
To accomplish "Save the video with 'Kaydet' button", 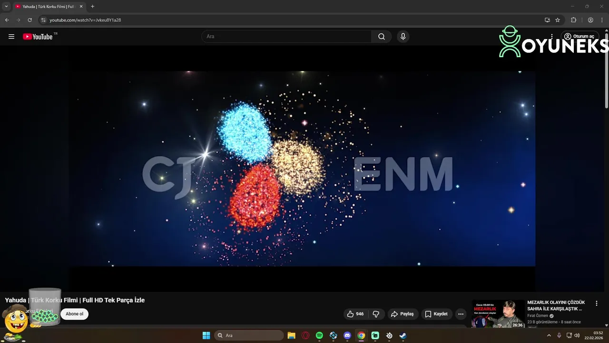I will pyautogui.click(x=436, y=314).
